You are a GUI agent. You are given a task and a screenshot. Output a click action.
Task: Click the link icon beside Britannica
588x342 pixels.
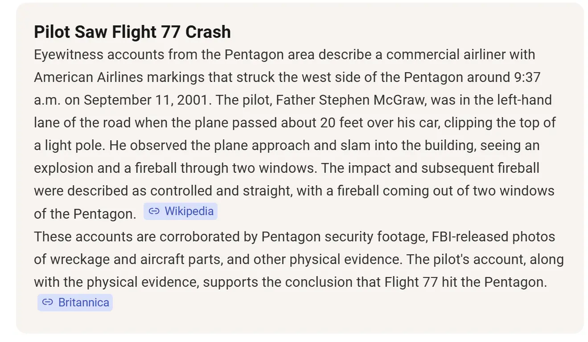click(x=47, y=303)
